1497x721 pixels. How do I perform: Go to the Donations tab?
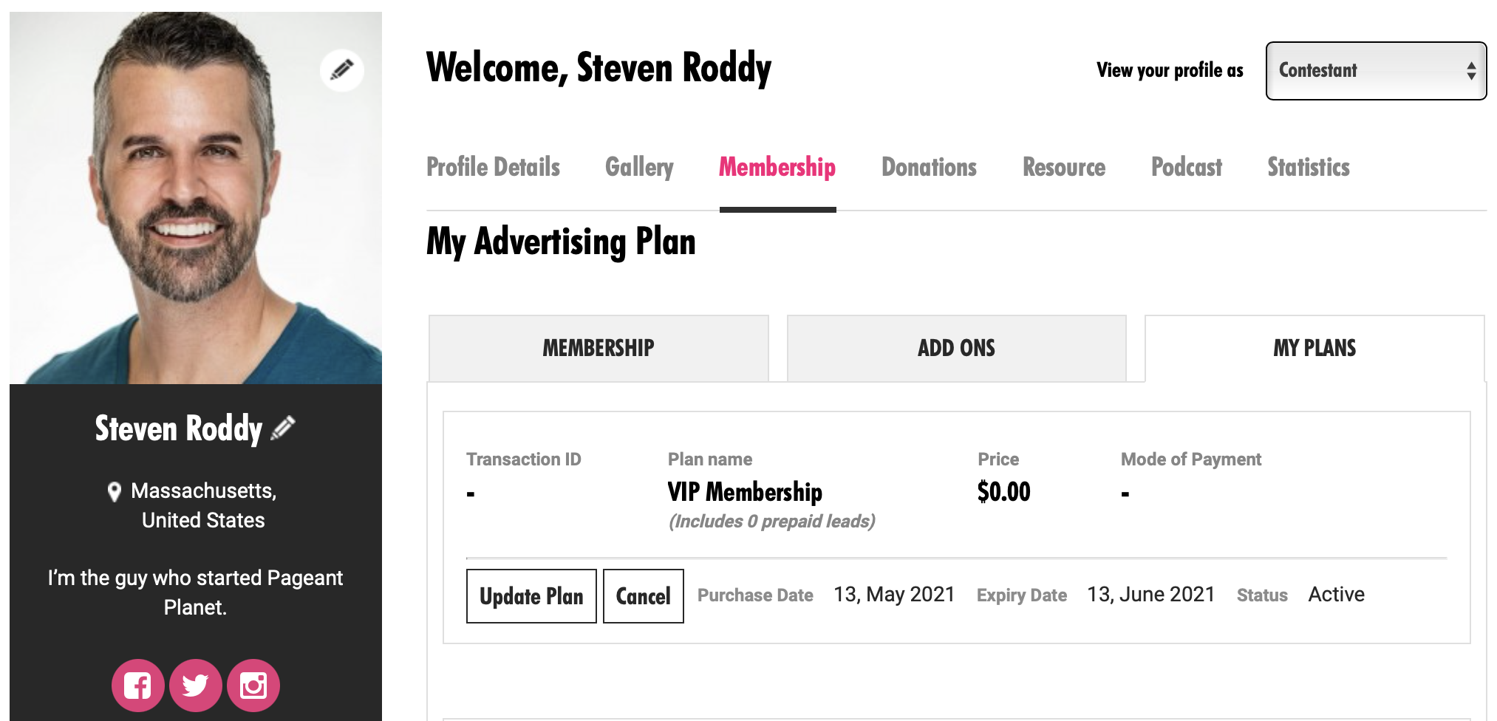coord(929,168)
